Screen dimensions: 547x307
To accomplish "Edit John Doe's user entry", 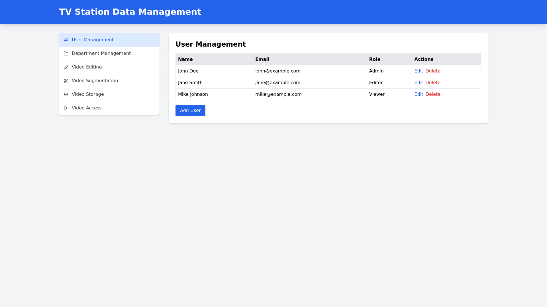I will coord(419,71).
